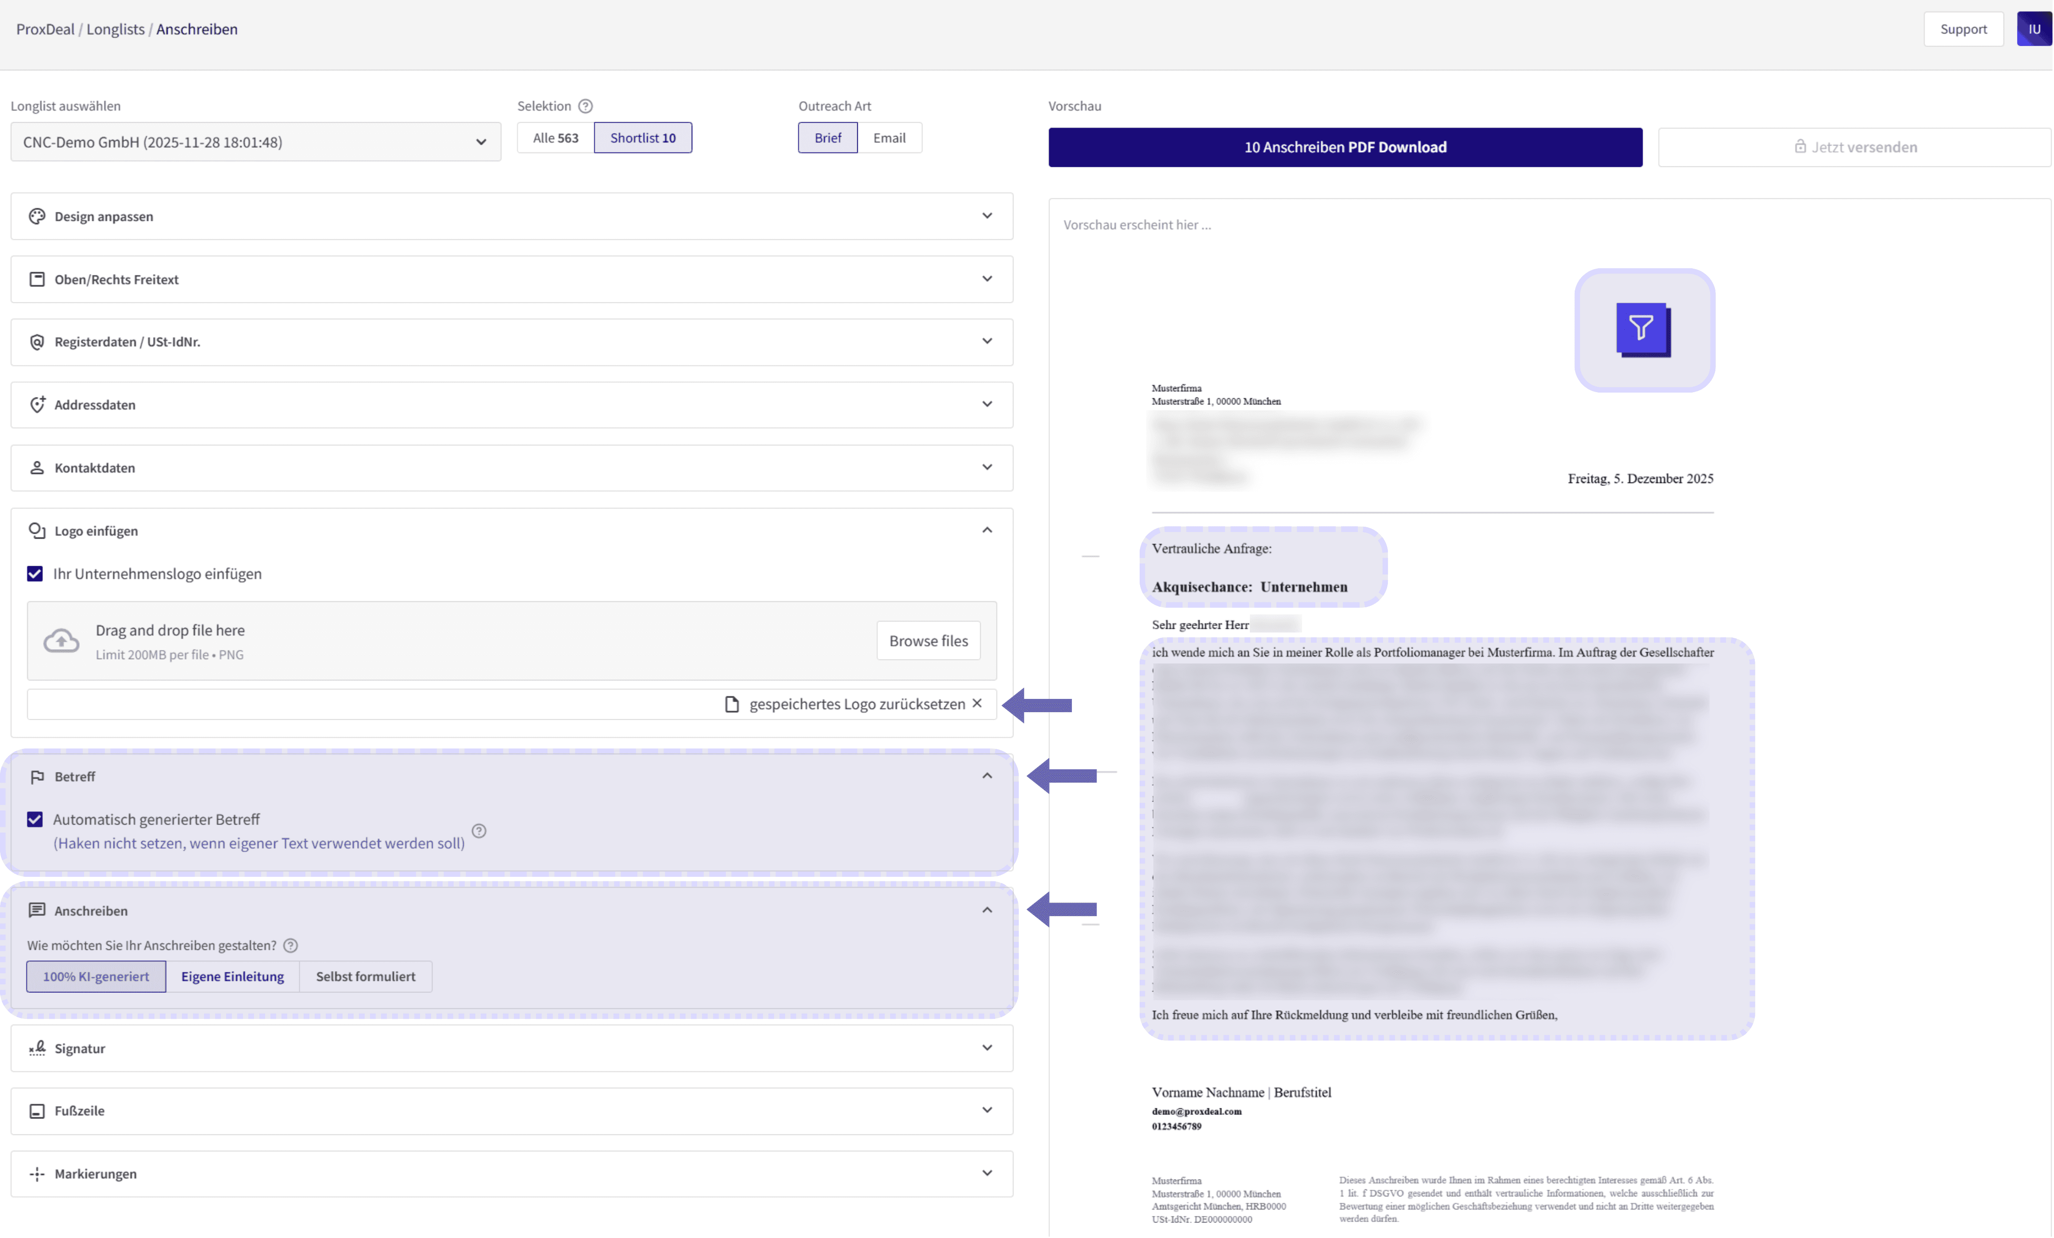Uncheck Automatisch generierter Betreff checkbox
This screenshot has height=1238, width=2054.
tap(35, 819)
